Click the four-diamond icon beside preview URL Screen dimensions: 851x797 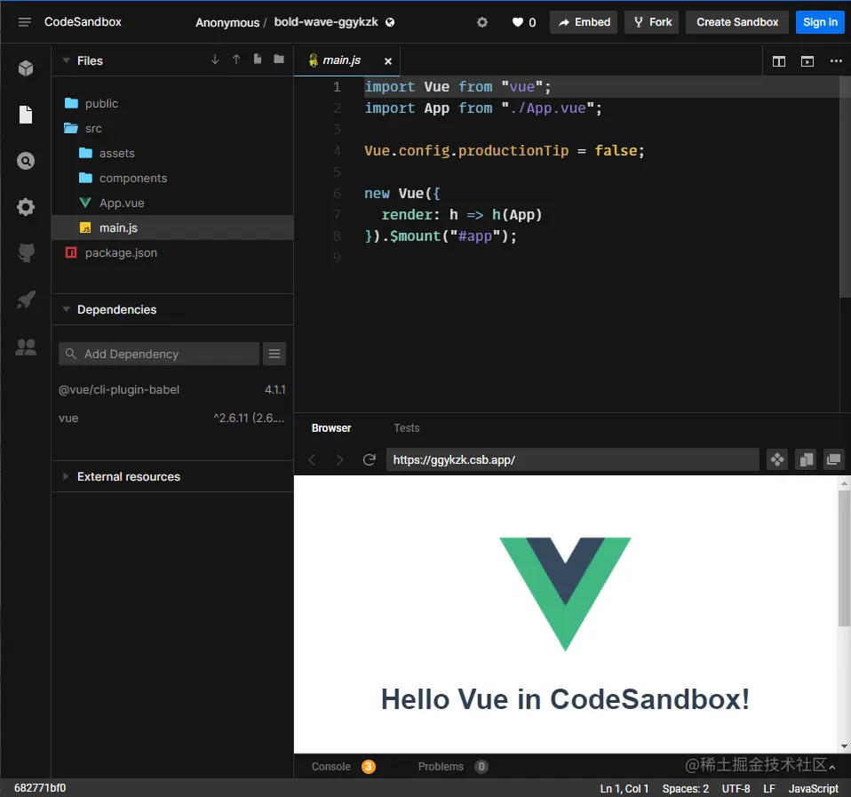click(777, 460)
